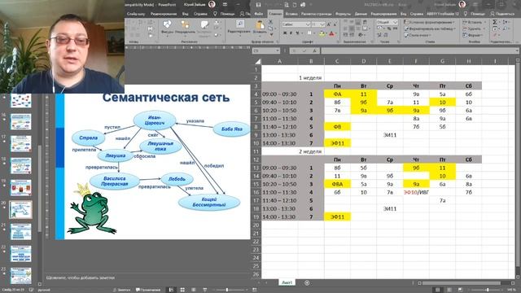Switch Excel to normal view icon

click(438, 290)
